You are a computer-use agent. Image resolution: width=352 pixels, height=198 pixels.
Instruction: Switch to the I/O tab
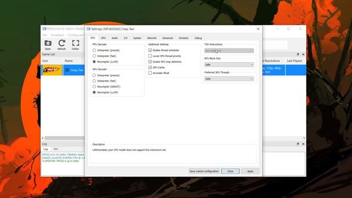tap(125, 38)
